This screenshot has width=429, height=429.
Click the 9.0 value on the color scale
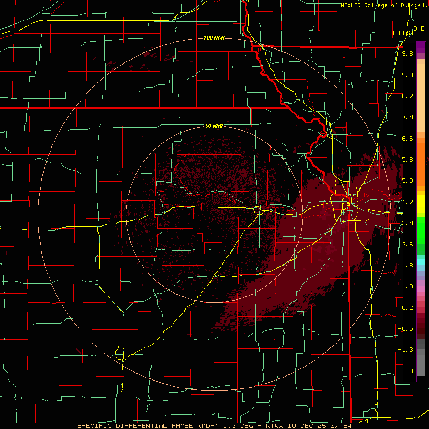pyautogui.click(x=408, y=75)
